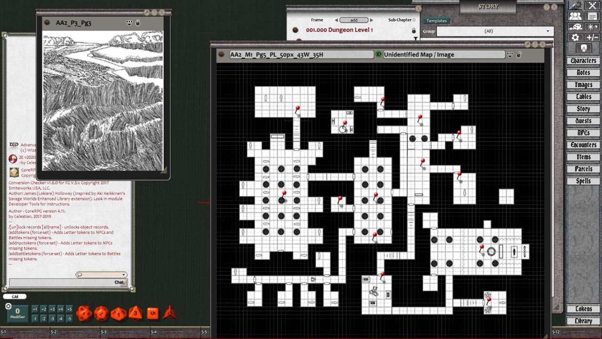This screenshot has width=602, height=339.
Task: Click next frame right arrow
Action: 371,20
